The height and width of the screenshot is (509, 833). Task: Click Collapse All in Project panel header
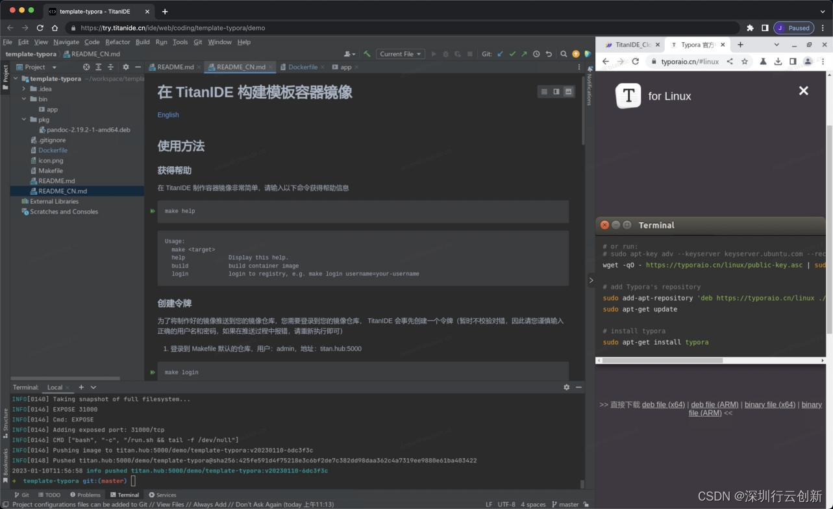(x=110, y=67)
